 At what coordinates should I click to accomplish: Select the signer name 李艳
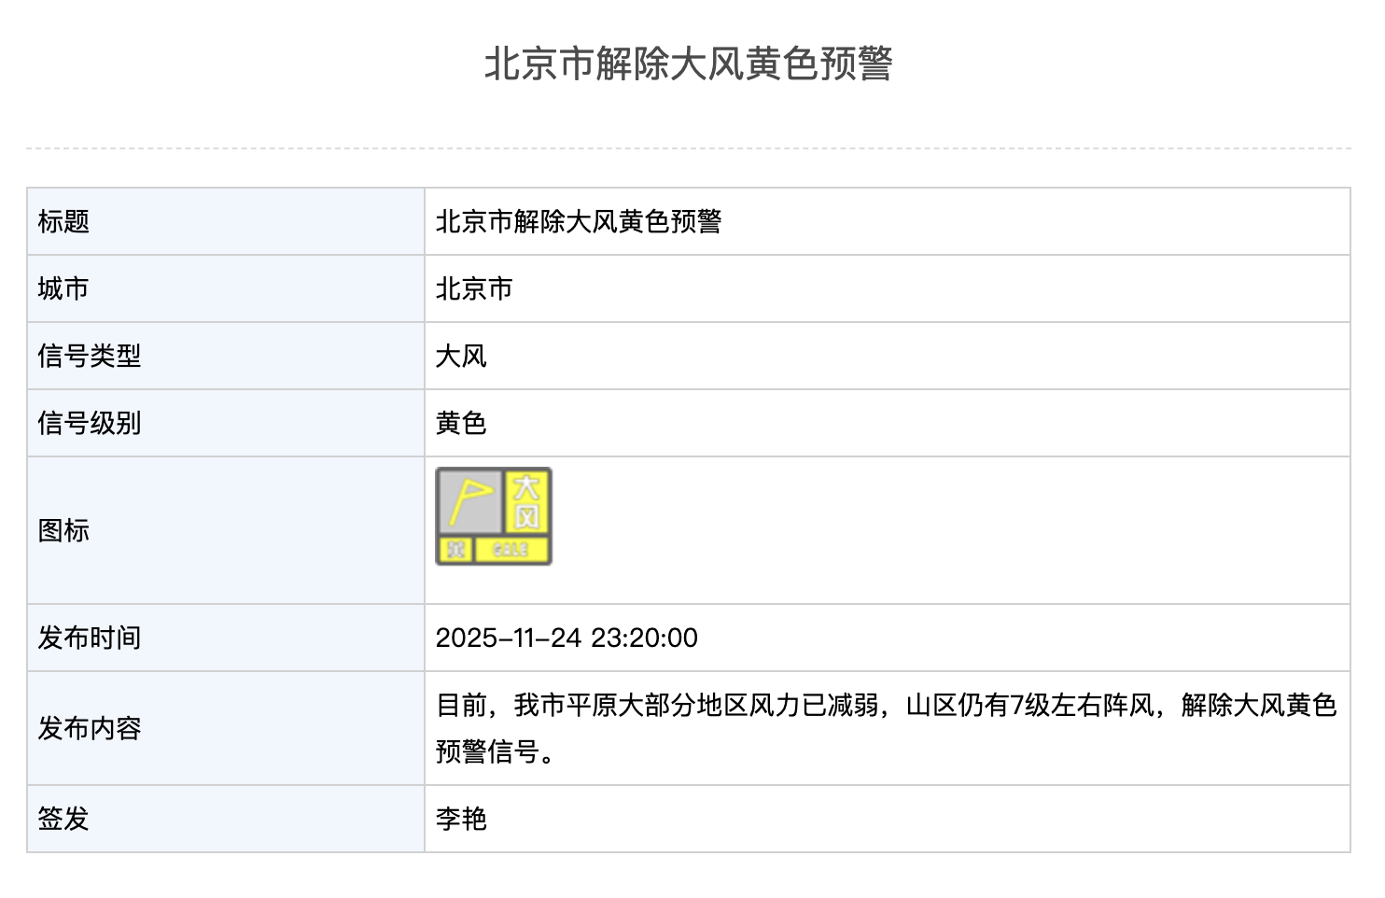(x=461, y=819)
